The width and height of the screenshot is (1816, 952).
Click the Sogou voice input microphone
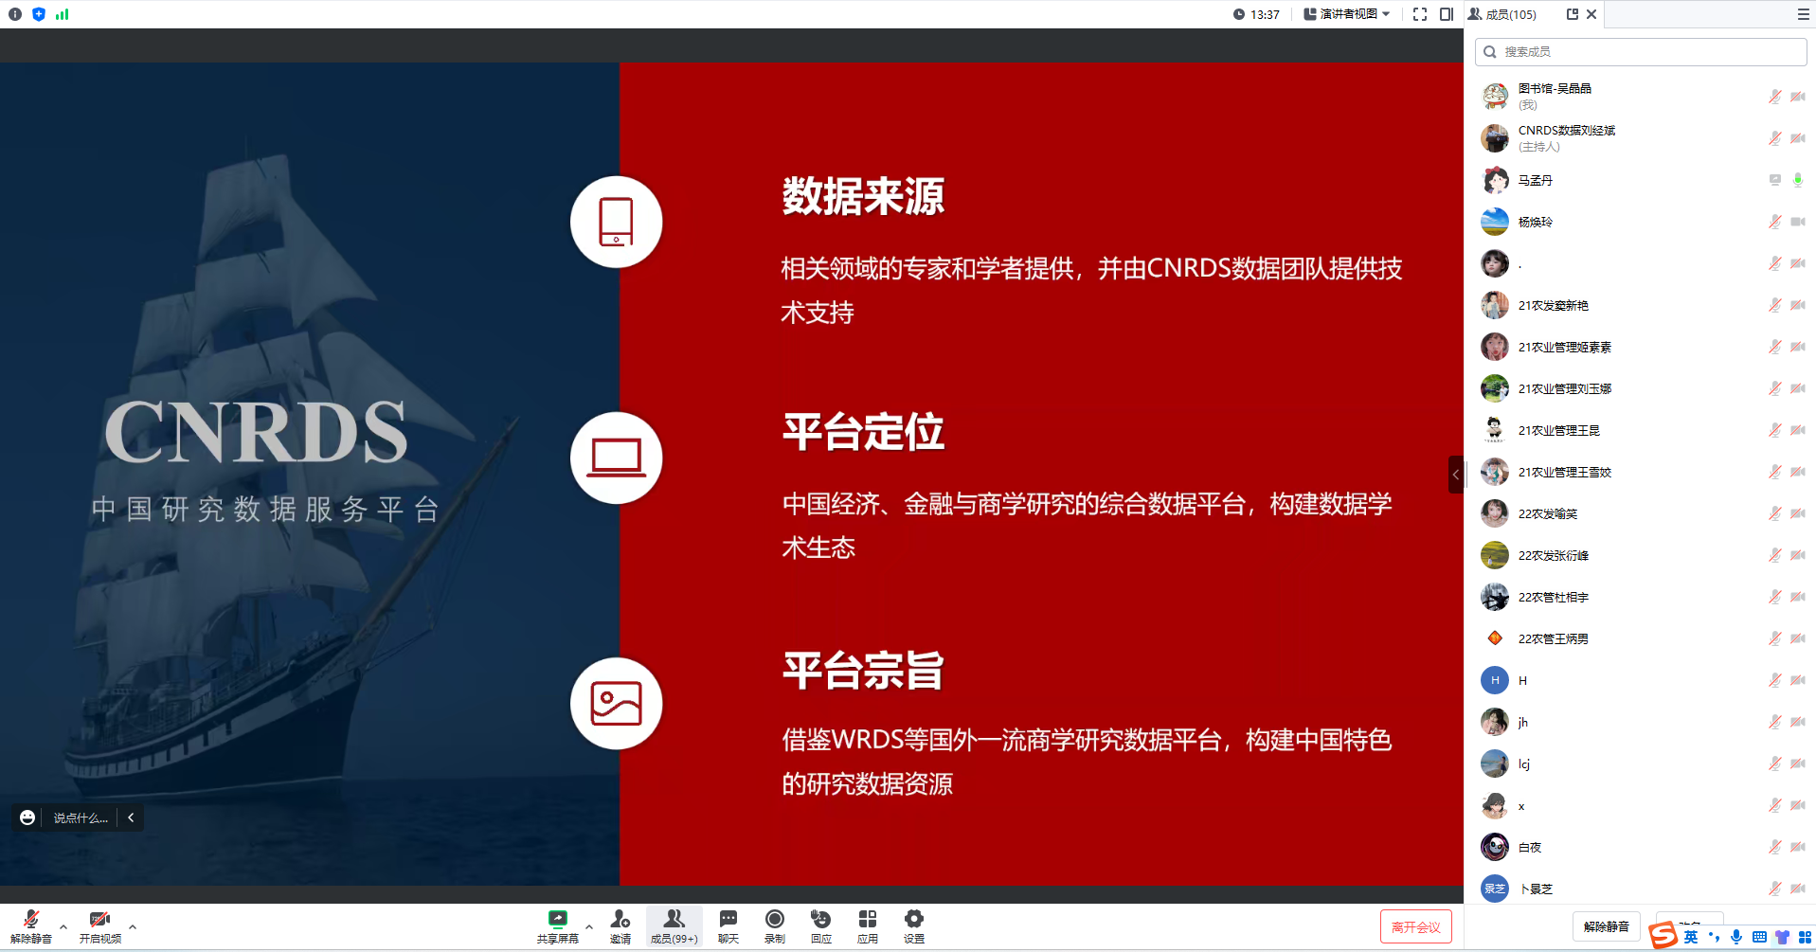[1736, 937]
